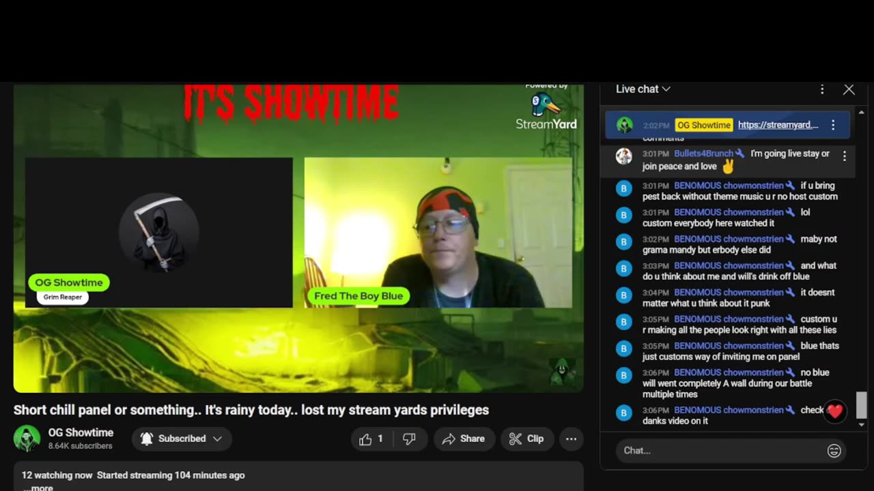The width and height of the screenshot is (874, 491).
Task: Open OG Showtime channel name link
Action: (x=81, y=432)
